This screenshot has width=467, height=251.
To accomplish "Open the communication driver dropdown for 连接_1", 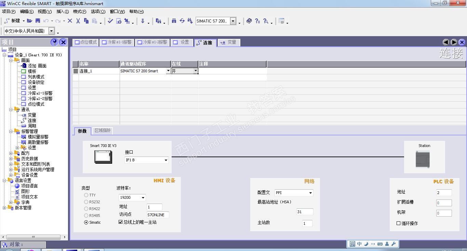I will click(168, 71).
